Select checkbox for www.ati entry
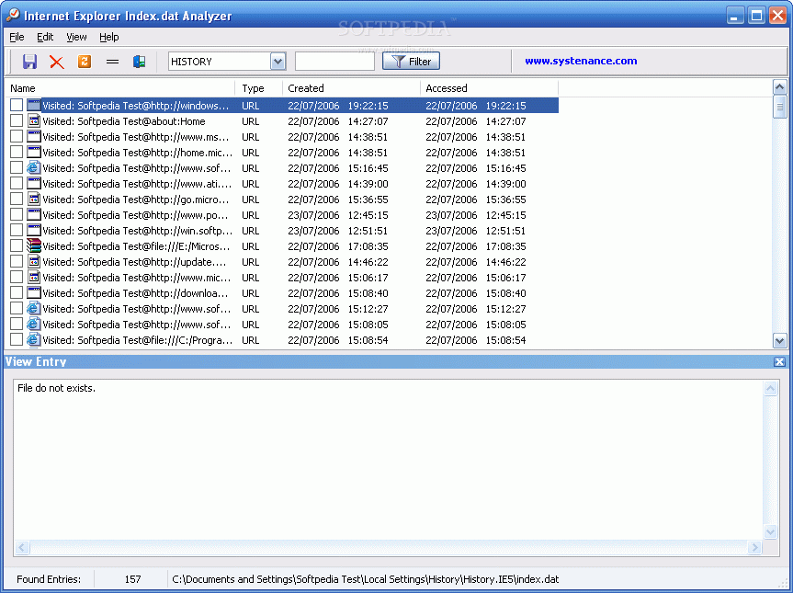 [17, 183]
